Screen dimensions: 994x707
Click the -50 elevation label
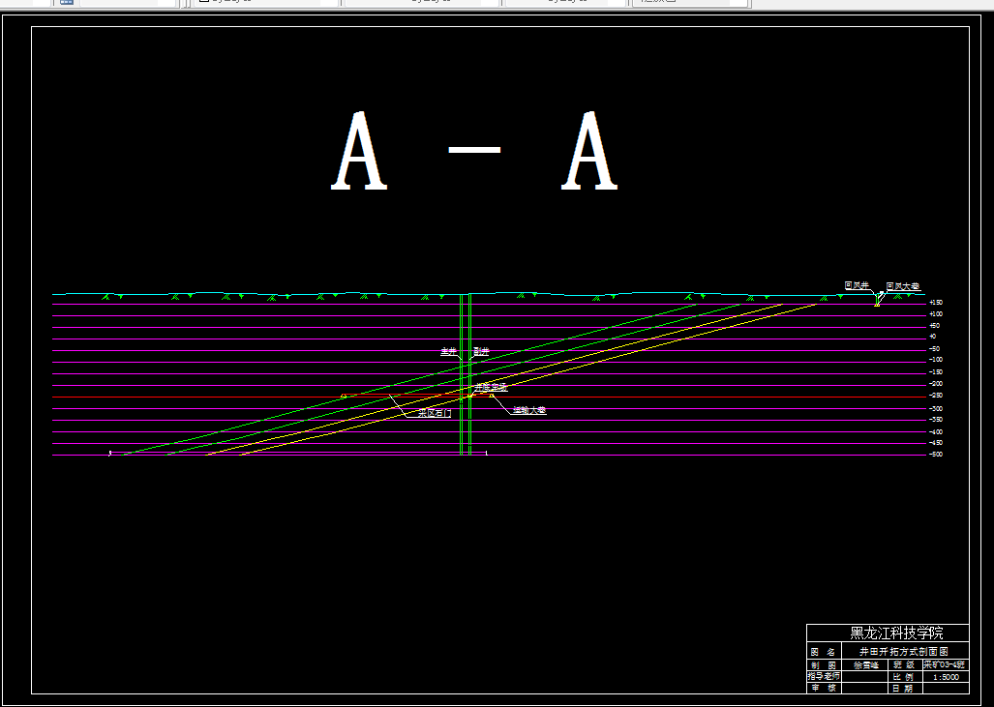click(934, 349)
